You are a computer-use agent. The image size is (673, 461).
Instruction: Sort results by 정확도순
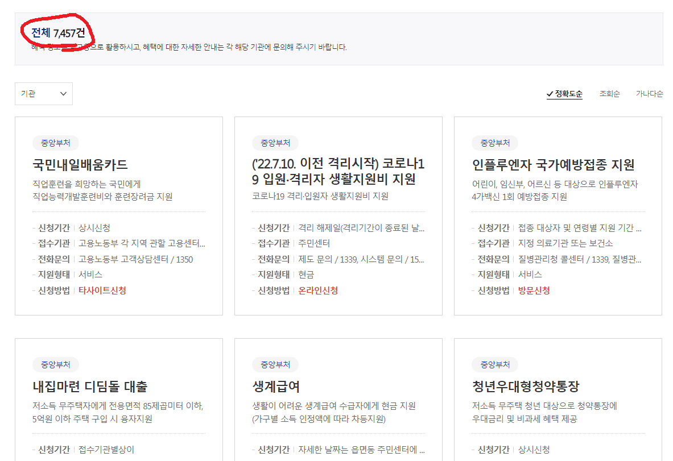click(x=564, y=93)
